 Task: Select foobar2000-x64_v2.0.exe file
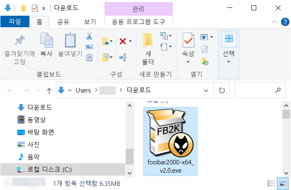(170, 141)
